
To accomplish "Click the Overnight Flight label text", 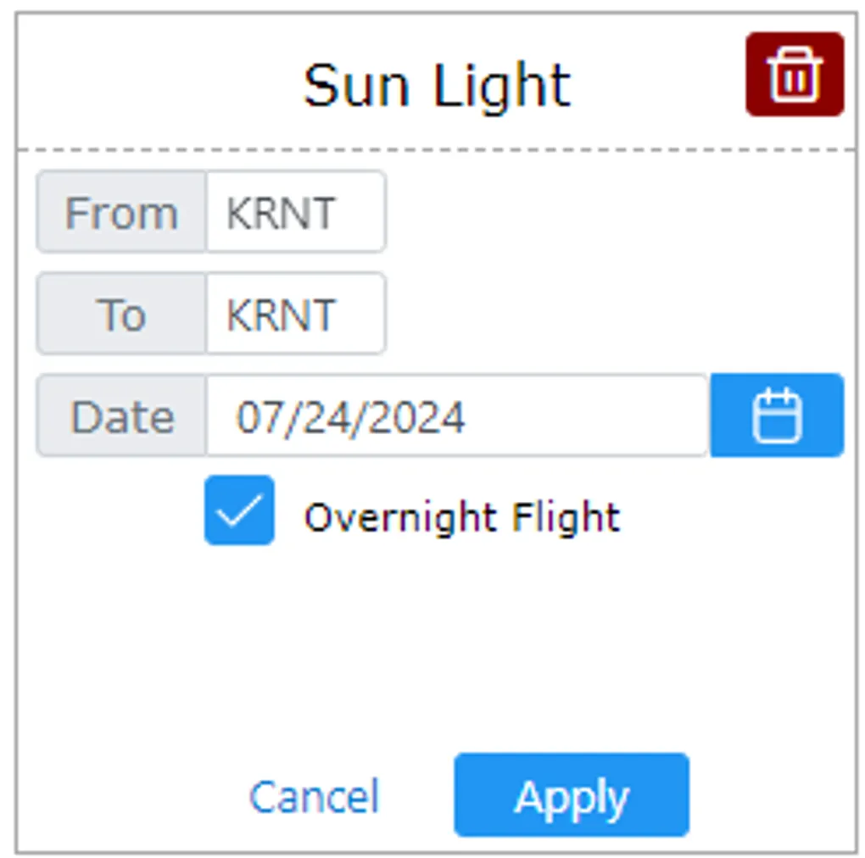I will click(462, 517).
